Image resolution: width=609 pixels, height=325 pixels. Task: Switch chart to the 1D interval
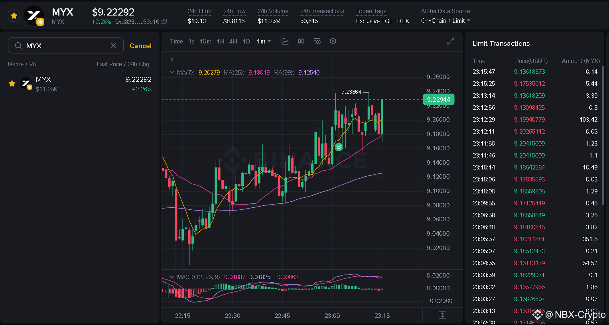click(246, 41)
